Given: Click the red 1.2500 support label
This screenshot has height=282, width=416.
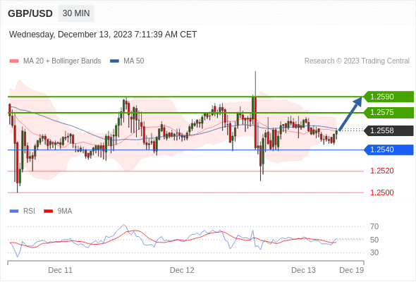Looking at the screenshot, I should pos(381,192).
